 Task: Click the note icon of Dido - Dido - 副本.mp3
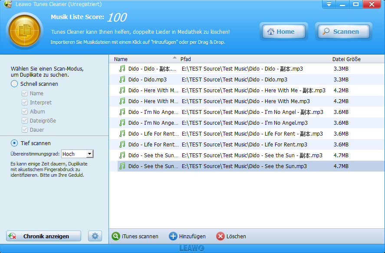[x=122, y=68]
